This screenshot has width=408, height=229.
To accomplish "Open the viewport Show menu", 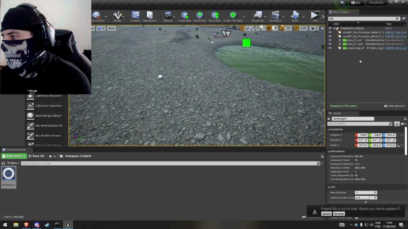I will click(x=111, y=28).
